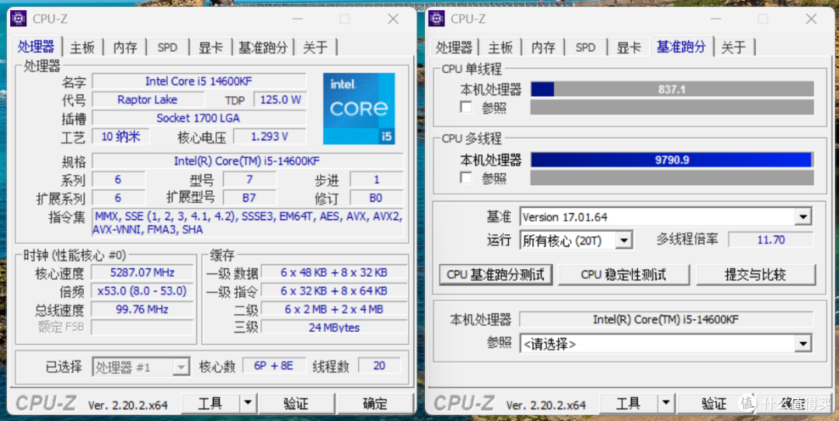This screenshot has height=421, width=839.
Task: Click the 修订 value B0
Action: click(376, 198)
